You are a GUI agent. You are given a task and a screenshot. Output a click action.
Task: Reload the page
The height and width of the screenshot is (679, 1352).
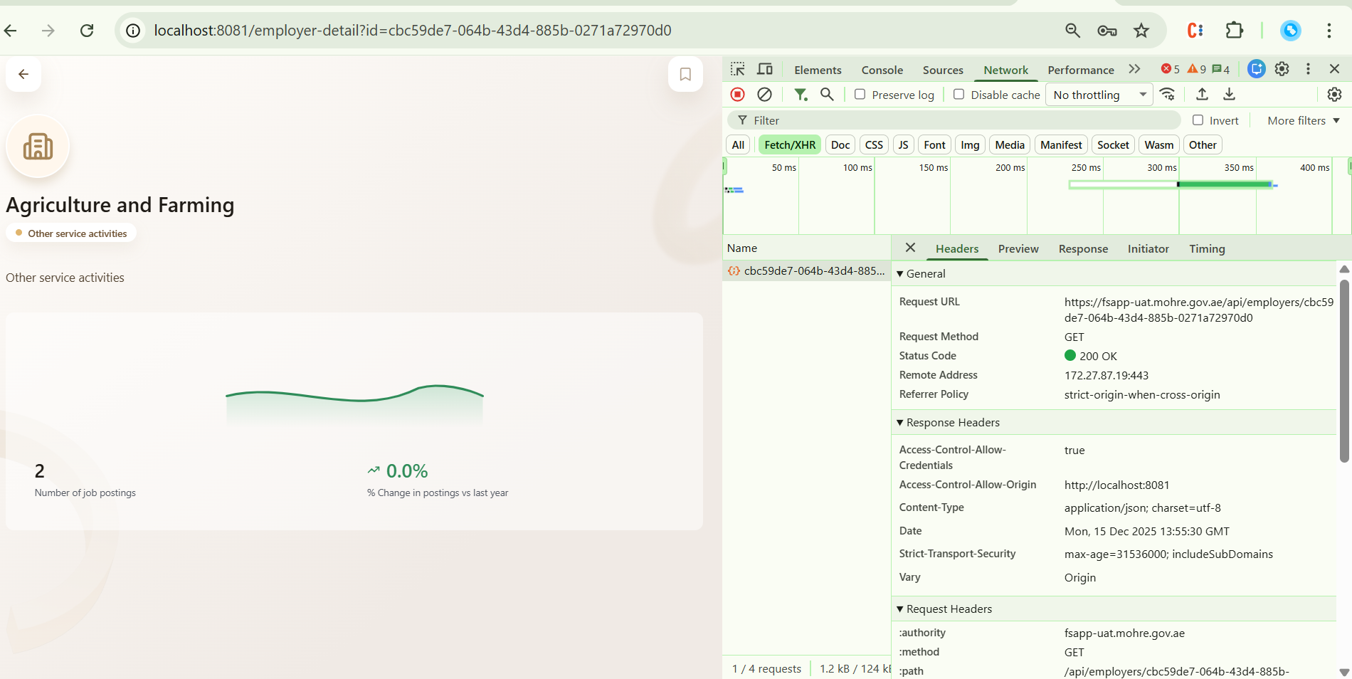87,31
